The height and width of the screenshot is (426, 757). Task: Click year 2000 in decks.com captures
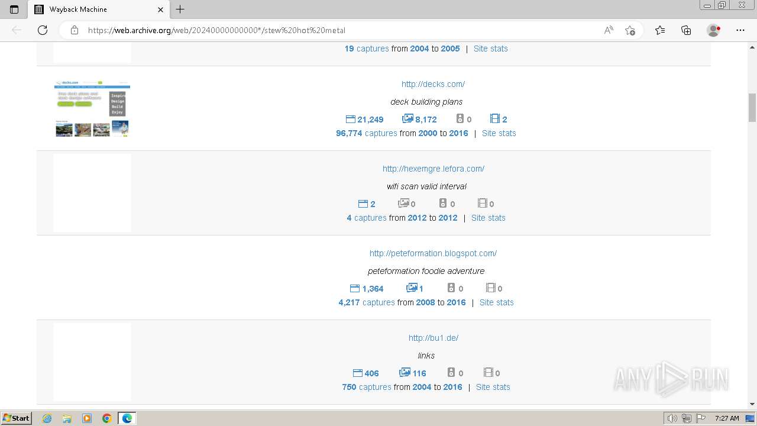tap(428, 133)
